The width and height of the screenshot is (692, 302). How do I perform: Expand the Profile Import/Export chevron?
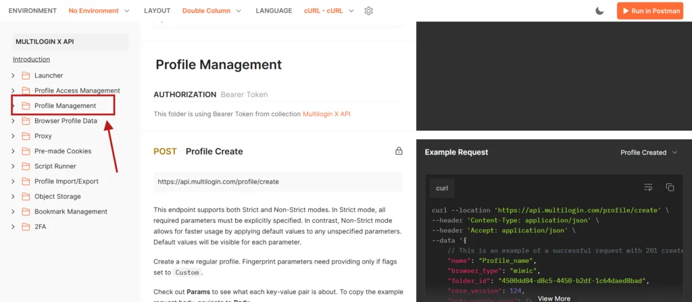coord(14,181)
